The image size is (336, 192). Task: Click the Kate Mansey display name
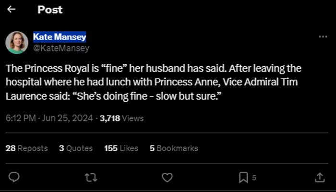pyautogui.click(x=60, y=37)
